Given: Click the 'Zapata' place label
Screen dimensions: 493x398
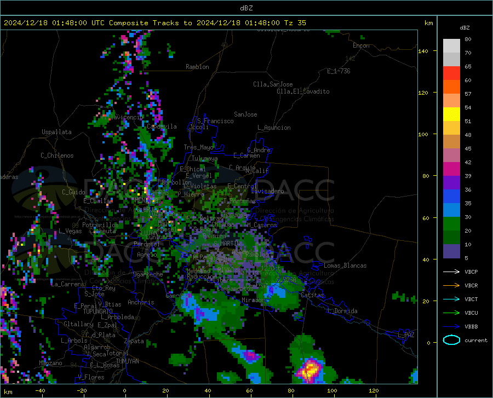Looking at the screenshot, I should [134, 341].
